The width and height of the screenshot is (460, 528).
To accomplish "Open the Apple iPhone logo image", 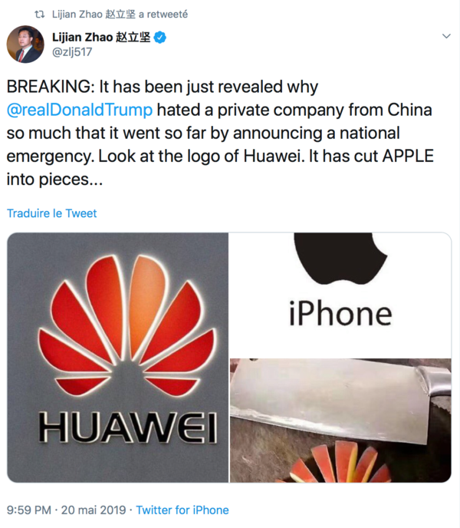I will 340,295.
